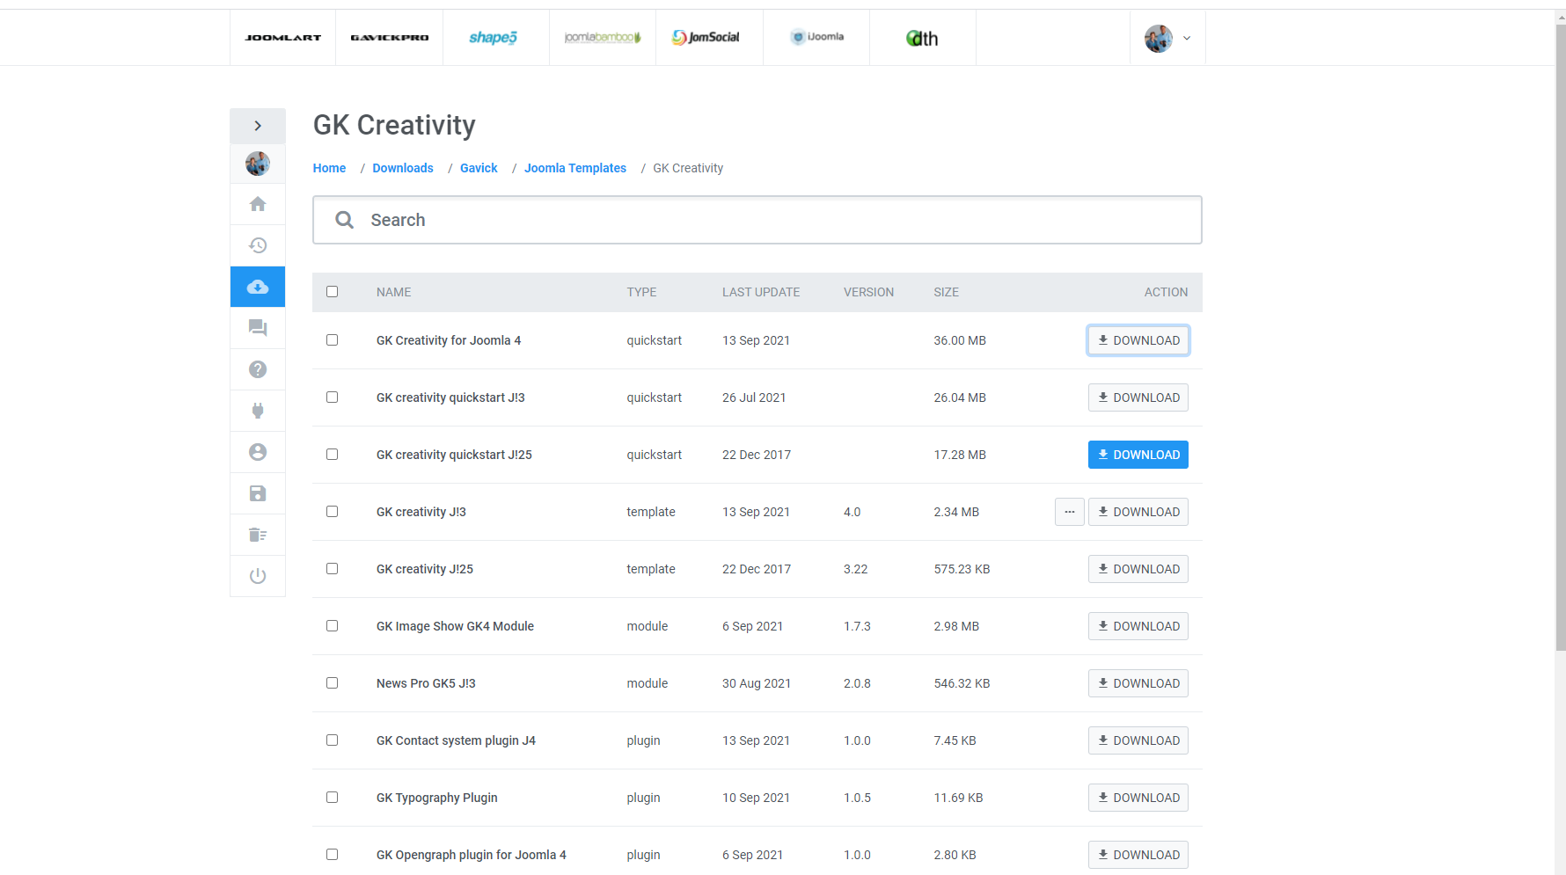Check the GK creativity J!25 template row
The image size is (1566, 875).
pos(332,568)
